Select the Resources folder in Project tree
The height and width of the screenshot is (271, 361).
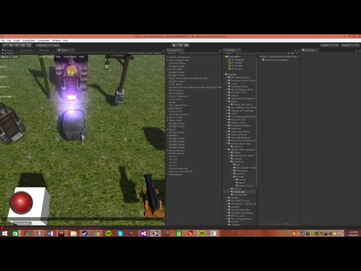[x=238, y=191]
